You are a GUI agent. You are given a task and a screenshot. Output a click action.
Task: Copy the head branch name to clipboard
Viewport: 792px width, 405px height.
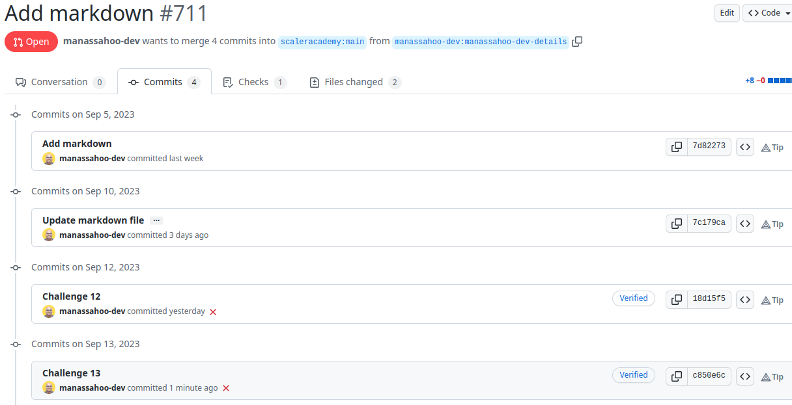point(577,41)
